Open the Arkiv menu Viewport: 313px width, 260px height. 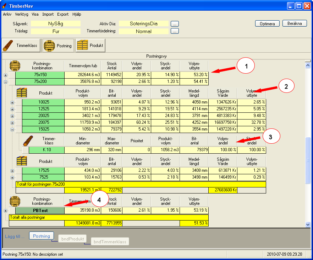[x=7, y=14]
